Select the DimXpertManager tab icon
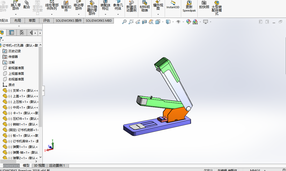This screenshot has width=286, height=171. [31, 33]
